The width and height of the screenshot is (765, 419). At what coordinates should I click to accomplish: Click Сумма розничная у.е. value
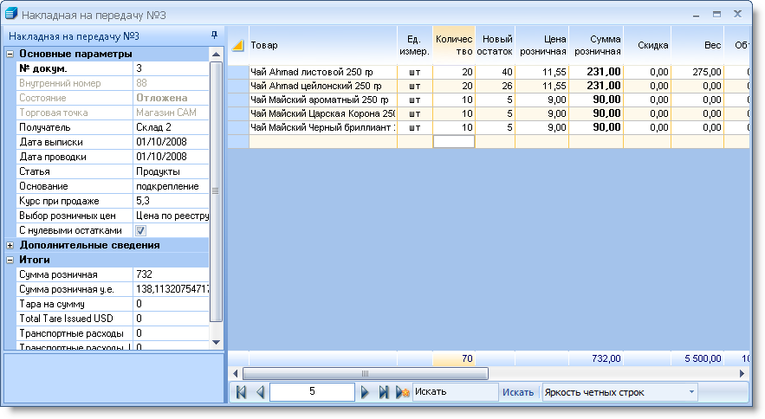[171, 289]
